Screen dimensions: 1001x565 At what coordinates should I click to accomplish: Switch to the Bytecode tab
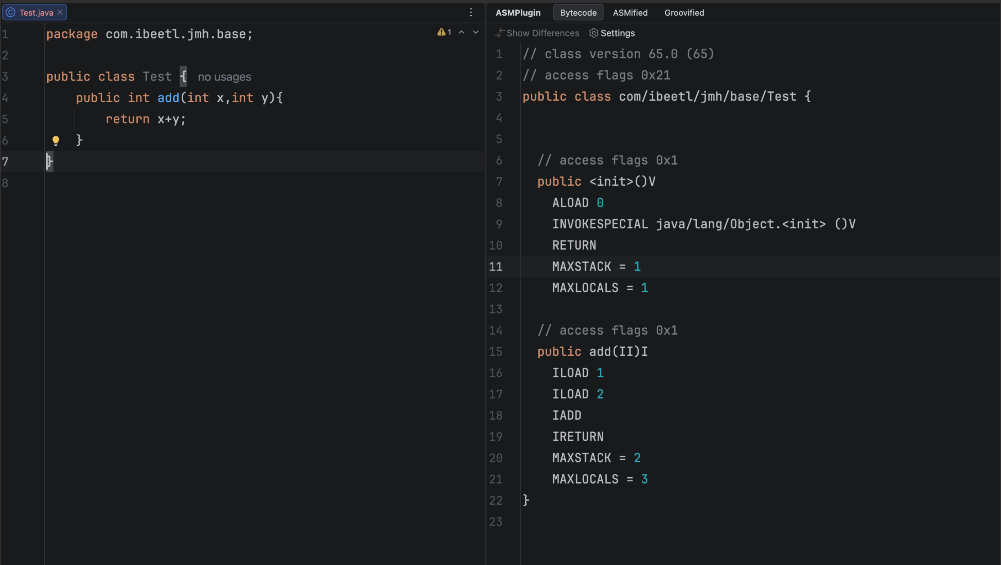pos(578,13)
